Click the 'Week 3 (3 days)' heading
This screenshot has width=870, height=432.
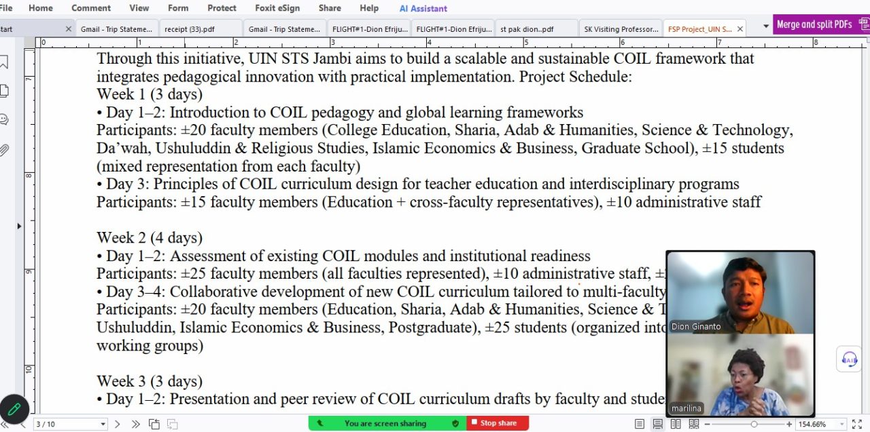coord(150,382)
